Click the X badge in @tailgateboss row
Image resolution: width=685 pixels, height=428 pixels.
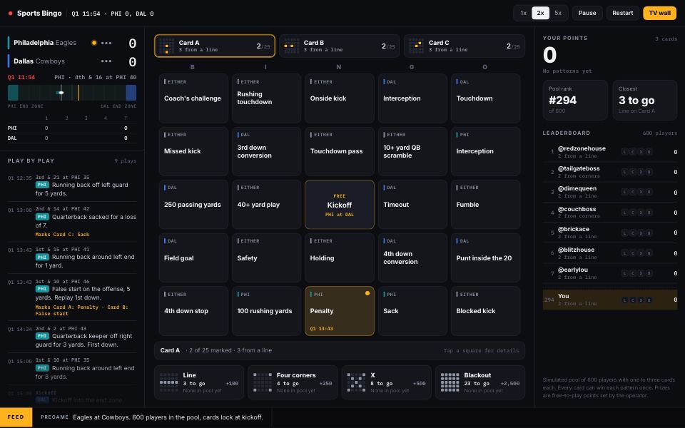pyautogui.click(x=641, y=172)
